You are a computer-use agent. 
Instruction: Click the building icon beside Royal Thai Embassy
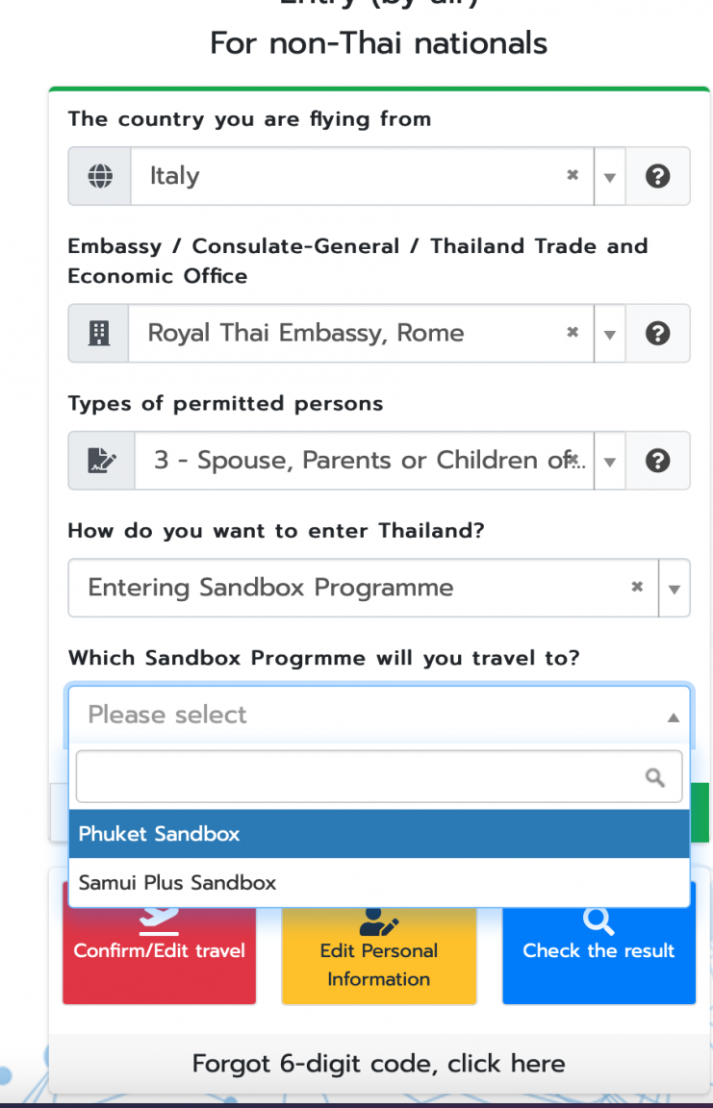[x=99, y=333]
